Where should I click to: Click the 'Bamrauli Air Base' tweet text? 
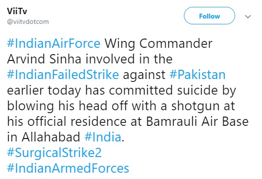197,121
